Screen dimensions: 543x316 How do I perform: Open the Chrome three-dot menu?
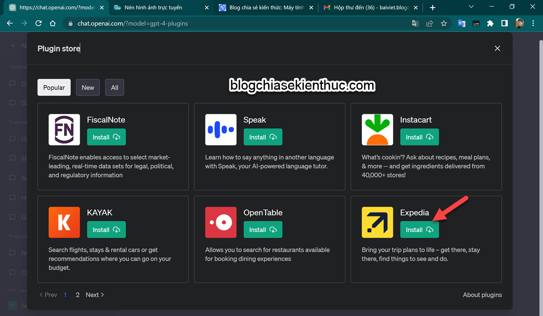click(x=534, y=24)
